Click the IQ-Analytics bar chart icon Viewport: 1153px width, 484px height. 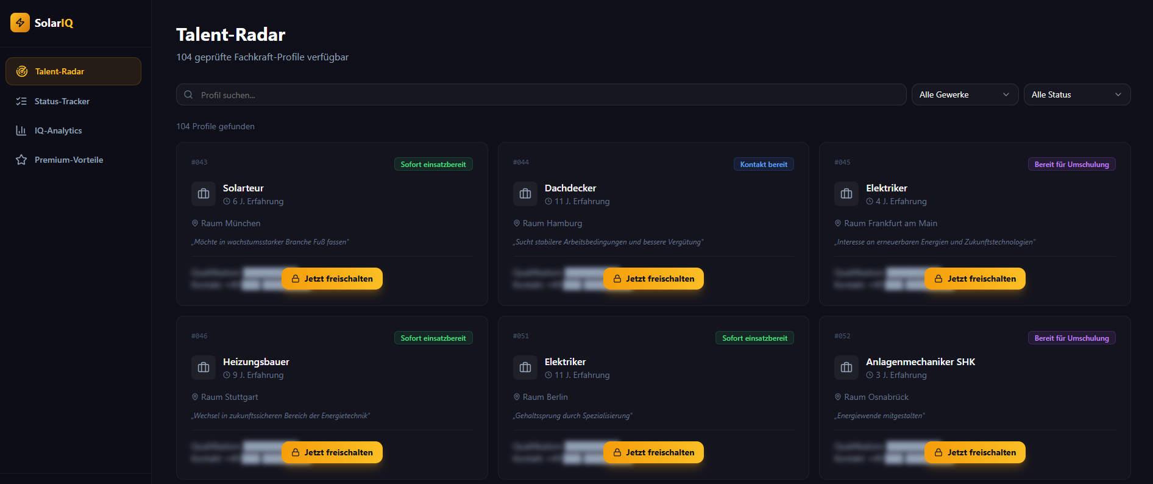pos(21,130)
